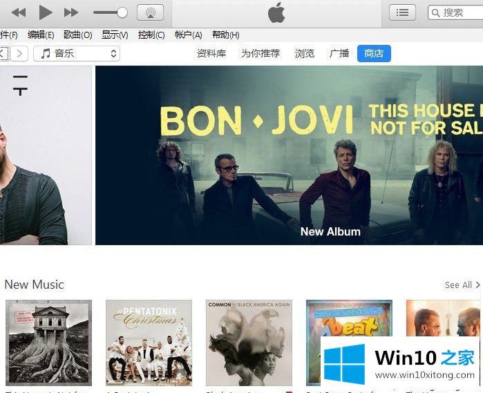Open the Pentatonix Christmas album cover
Viewport: 483px width, 393px height.
tap(149, 343)
